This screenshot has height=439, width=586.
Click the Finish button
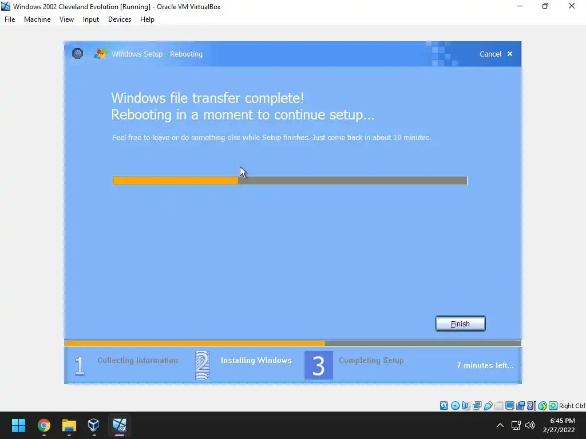tap(461, 324)
